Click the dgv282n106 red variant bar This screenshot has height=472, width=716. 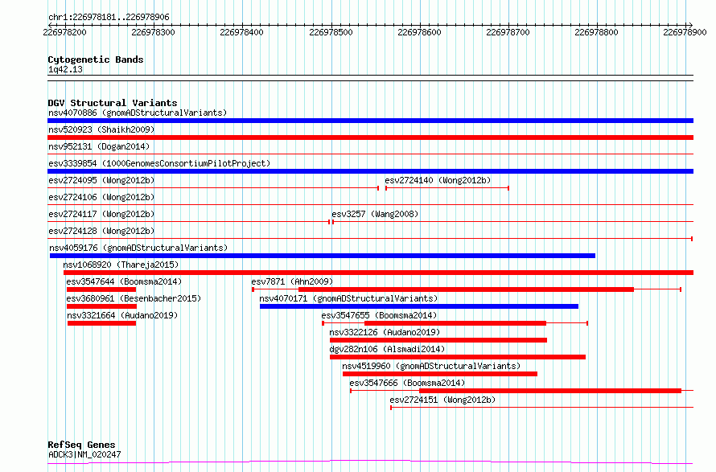click(x=458, y=358)
